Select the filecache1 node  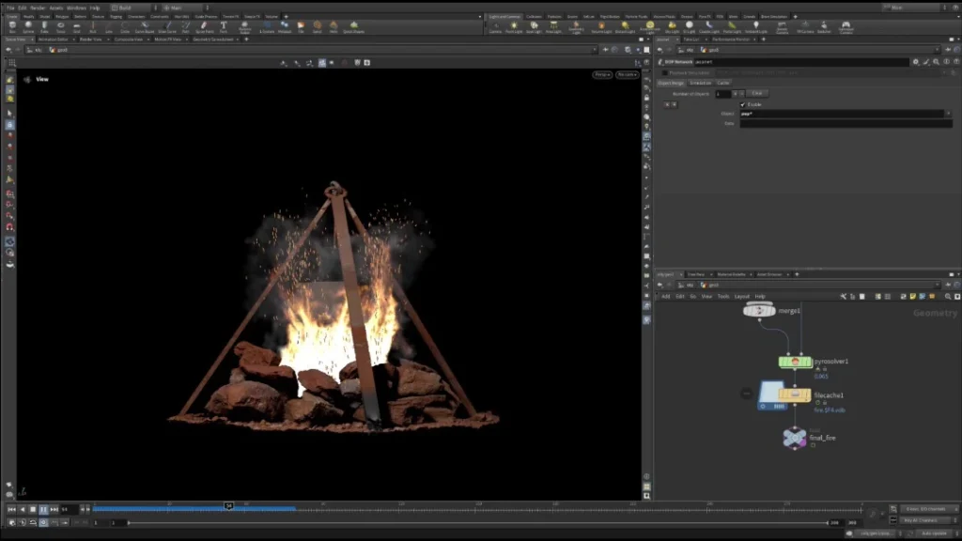tap(795, 395)
